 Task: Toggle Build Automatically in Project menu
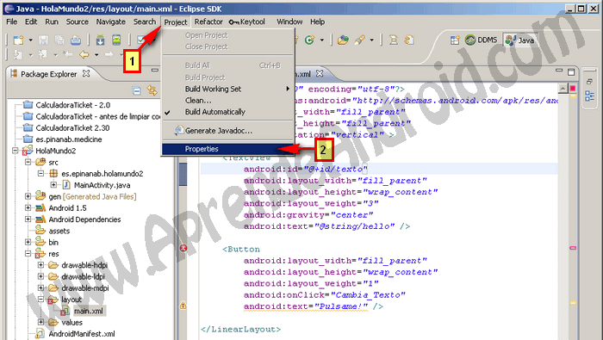227,112
